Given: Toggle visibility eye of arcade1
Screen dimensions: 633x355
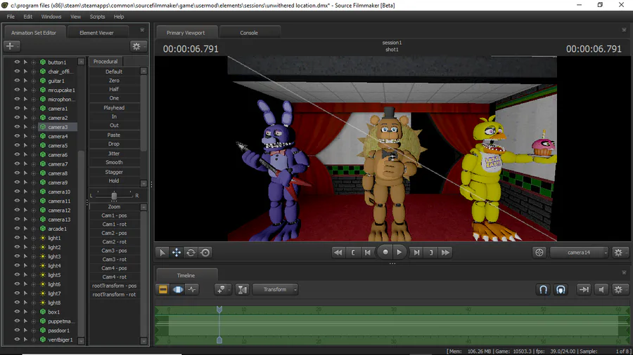Looking at the screenshot, I should (17, 228).
